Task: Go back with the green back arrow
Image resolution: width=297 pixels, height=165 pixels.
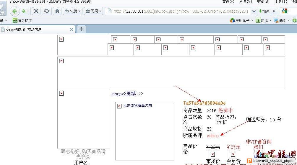Action: pos(14,11)
